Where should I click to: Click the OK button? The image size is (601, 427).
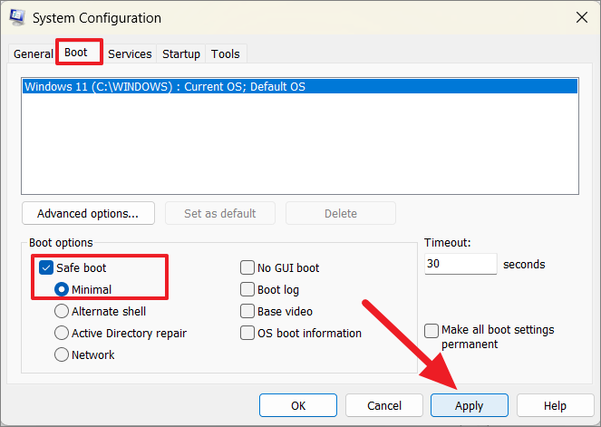[x=298, y=405]
